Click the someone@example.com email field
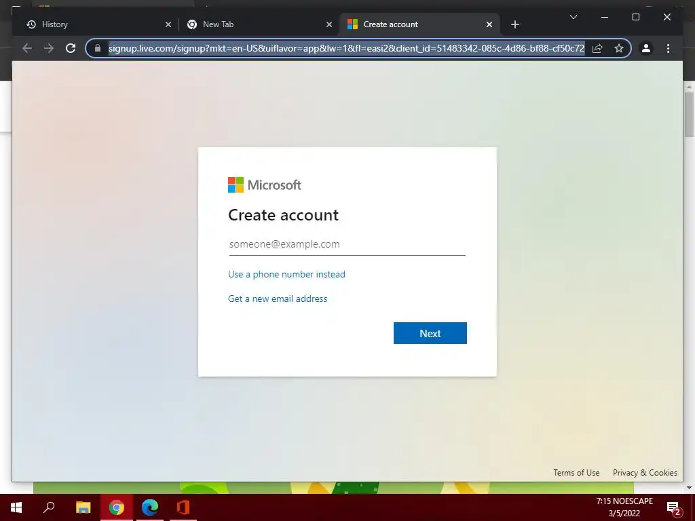 (347, 244)
